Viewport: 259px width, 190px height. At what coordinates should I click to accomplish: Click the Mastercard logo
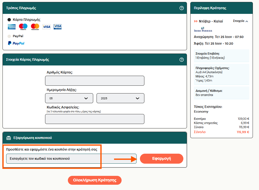[x=35, y=27]
